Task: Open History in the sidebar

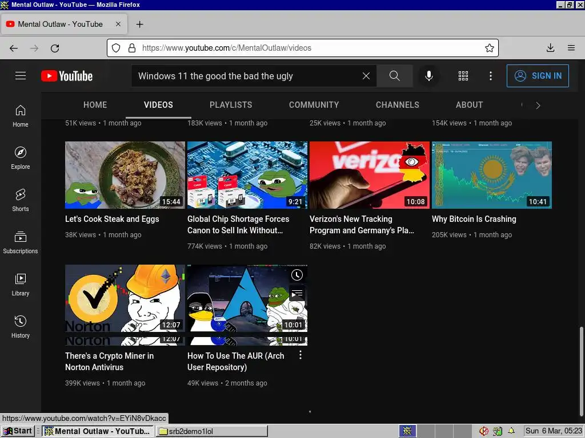Action: pos(21,327)
